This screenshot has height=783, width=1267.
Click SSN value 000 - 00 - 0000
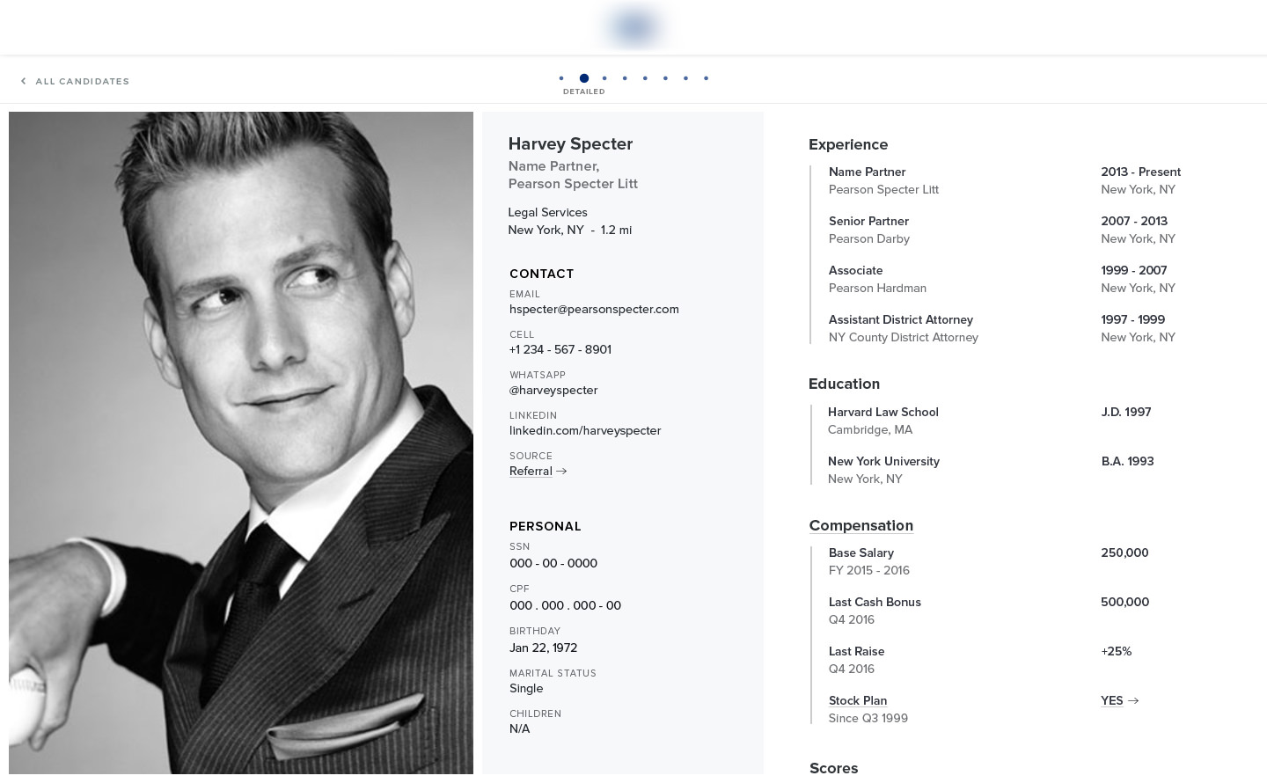click(x=553, y=563)
